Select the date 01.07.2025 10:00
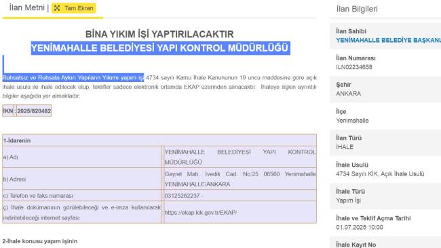Image resolution: width=441 pixels, height=248 pixels. 360,227
